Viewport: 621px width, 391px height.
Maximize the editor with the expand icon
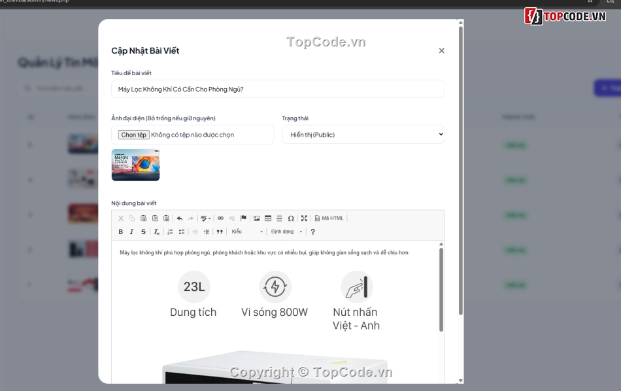click(304, 218)
